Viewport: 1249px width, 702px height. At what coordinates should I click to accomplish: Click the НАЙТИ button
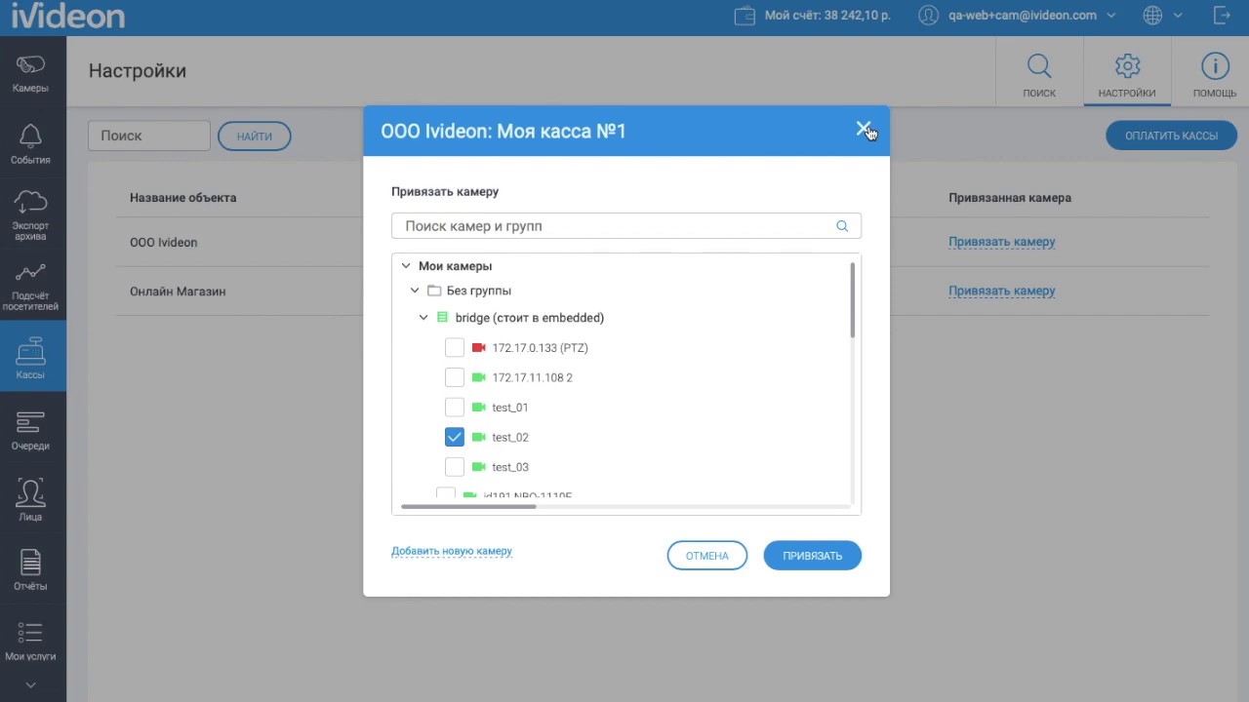coord(255,136)
